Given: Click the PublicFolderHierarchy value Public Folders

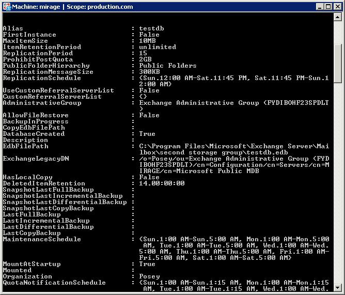Looking at the screenshot, I should [168, 66].
